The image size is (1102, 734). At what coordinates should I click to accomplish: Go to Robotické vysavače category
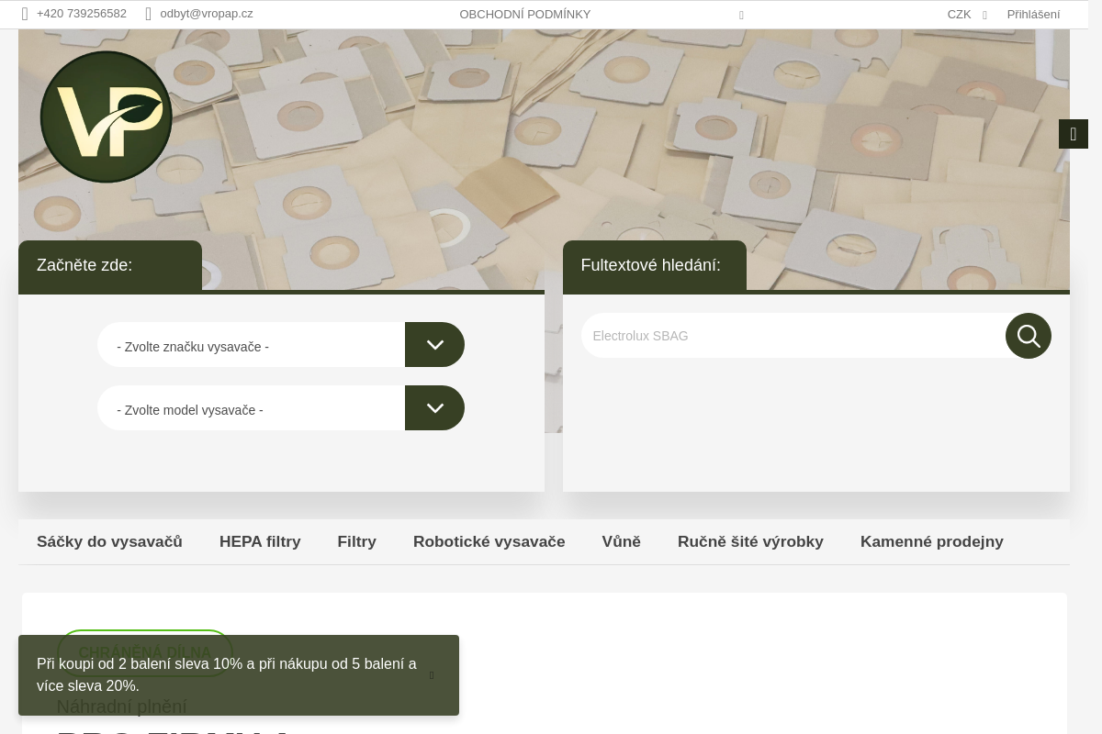489,541
